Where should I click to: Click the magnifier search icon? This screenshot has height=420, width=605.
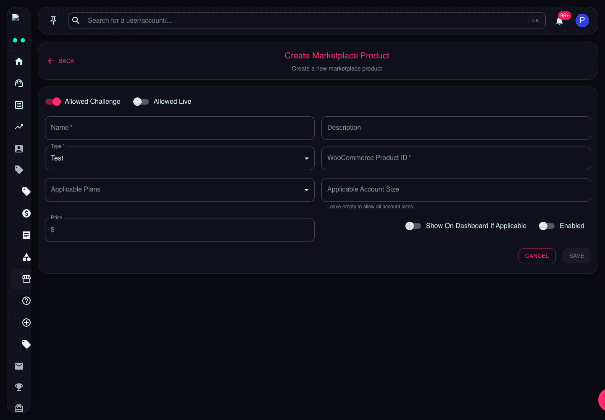pyautogui.click(x=76, y=20)
